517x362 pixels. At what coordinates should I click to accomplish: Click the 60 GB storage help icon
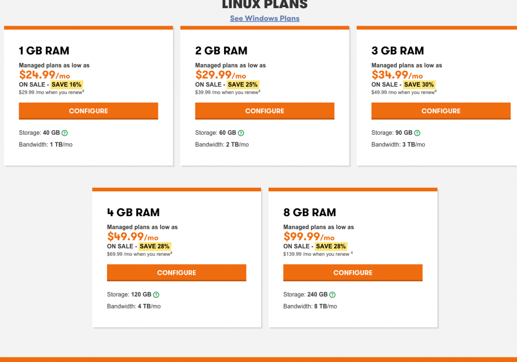pos(241,133)
